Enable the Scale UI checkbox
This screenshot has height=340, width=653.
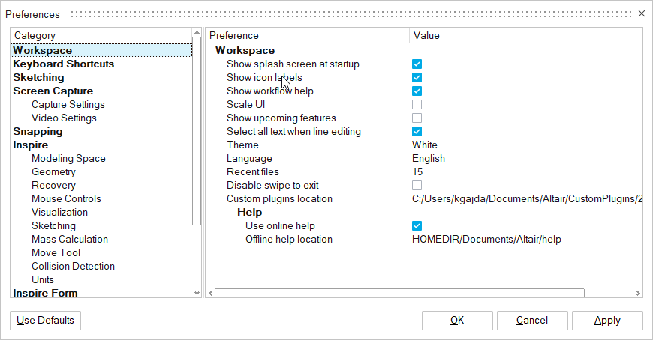tap(417, 105)
